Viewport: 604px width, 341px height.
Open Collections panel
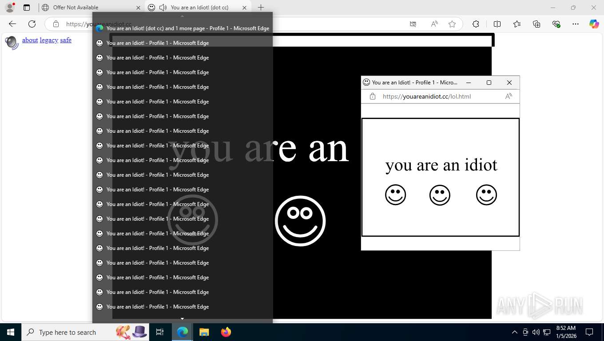pyautogui.click(x=536, y=24)
